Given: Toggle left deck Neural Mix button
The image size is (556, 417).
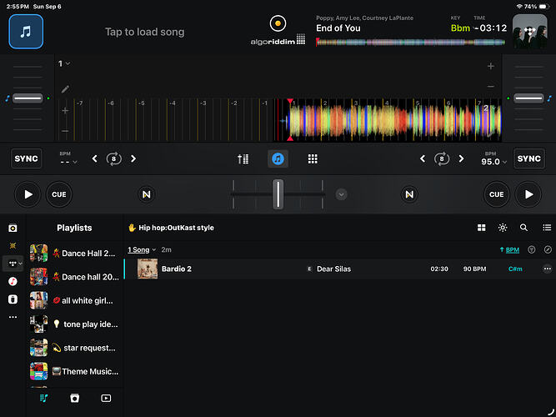Looking at the screenshot, I should point(146,194).
